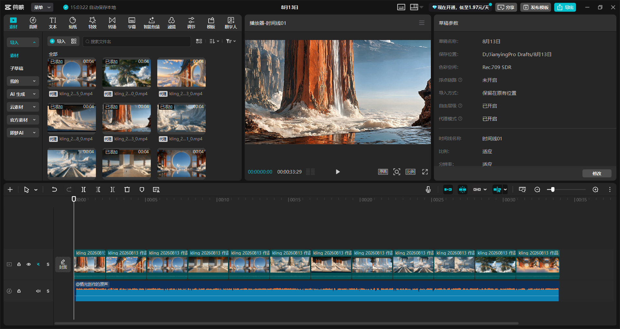Trim left of playhead with delete-left tool

tap(98, 190)
